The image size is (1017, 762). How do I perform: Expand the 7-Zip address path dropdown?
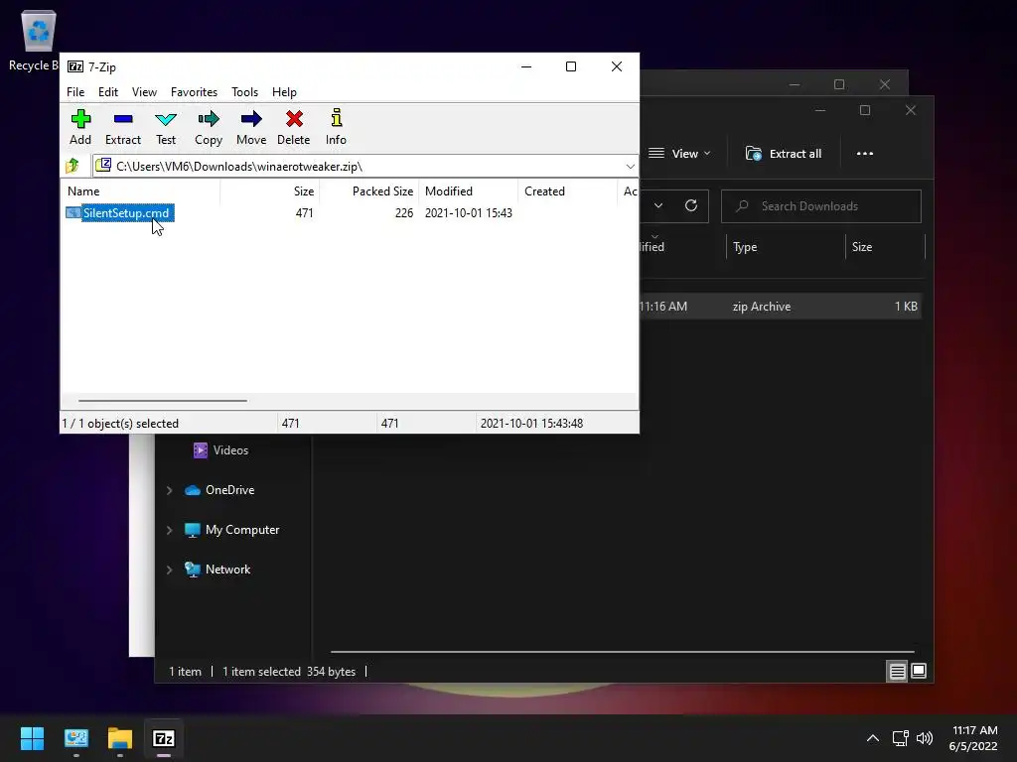coord(630,167)
